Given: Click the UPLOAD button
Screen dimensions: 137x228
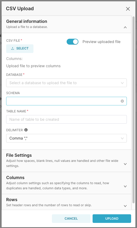Looking at the screenshot, I should tap(112, 219).
